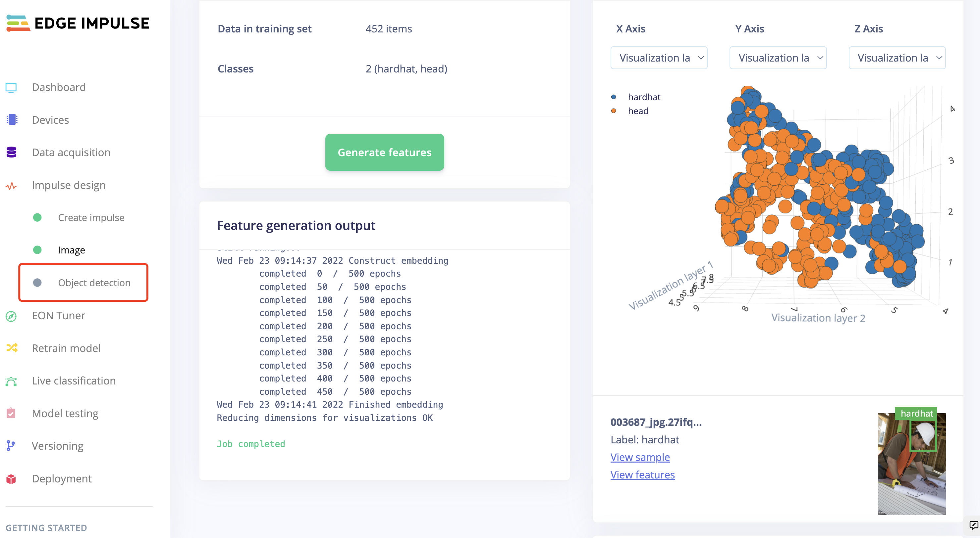Click the 'Finished embedding' log line
The height and width of the screenshot is (538, 980).
pos(330,405)
